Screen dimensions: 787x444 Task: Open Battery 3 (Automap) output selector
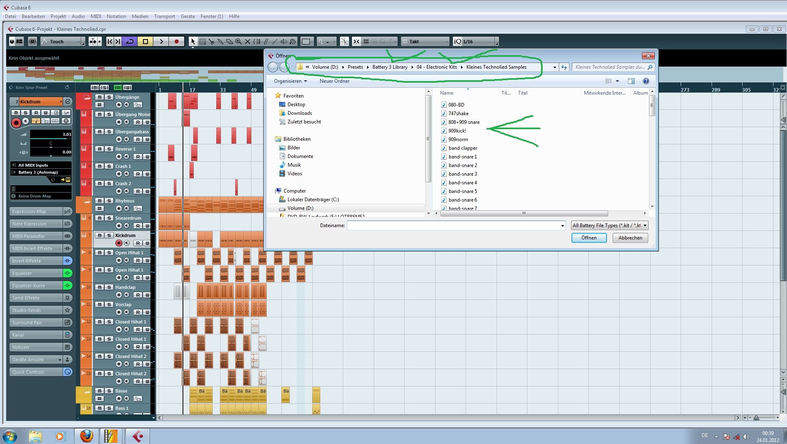click(x=41, y=172)
